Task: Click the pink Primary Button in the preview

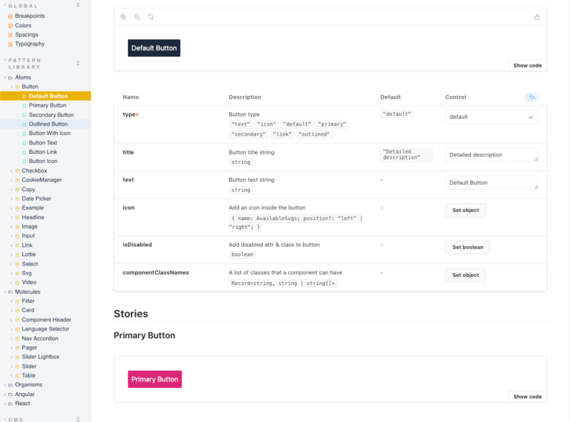Action: tap(154, 379)
